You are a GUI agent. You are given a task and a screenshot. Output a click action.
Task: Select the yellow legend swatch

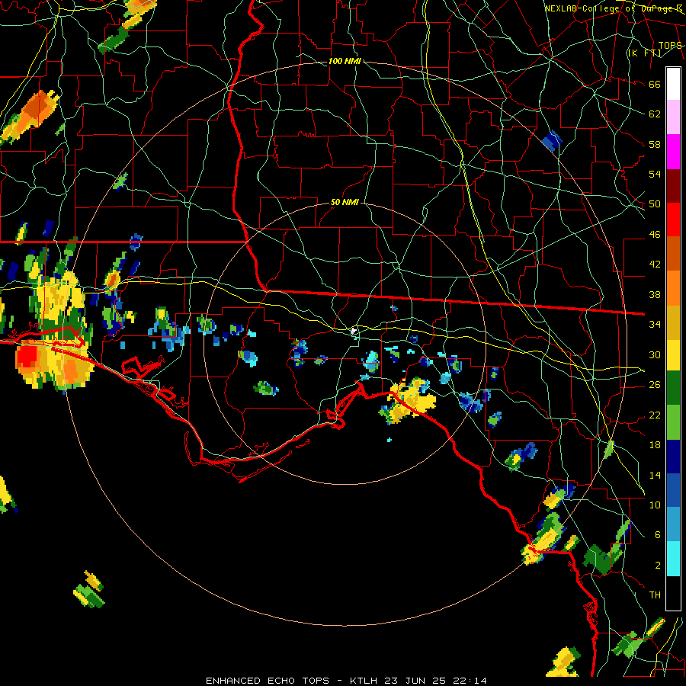pos(673,355)
